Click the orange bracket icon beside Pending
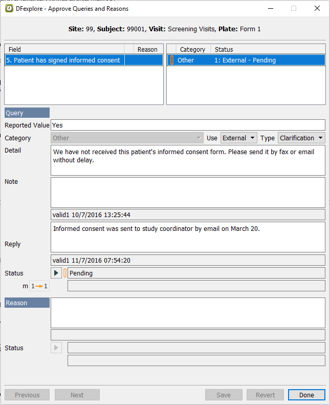Screen dimensions: 330x405 click(65, 273)
